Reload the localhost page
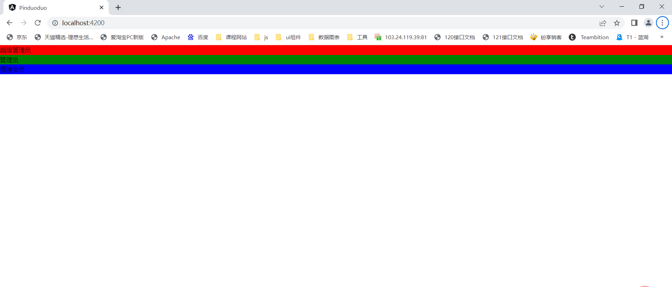The width and height of the screenshot is (672, 287). 38,23
